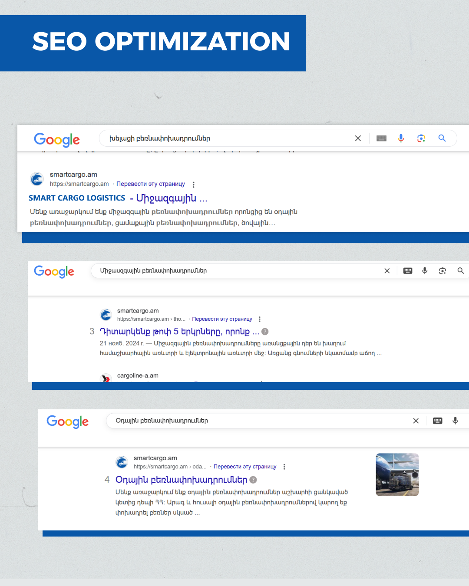The height and width of the screenshot is (586, 469).
Task: Click Перевести эту страницу in first result
Action: (x=151, y=184)
